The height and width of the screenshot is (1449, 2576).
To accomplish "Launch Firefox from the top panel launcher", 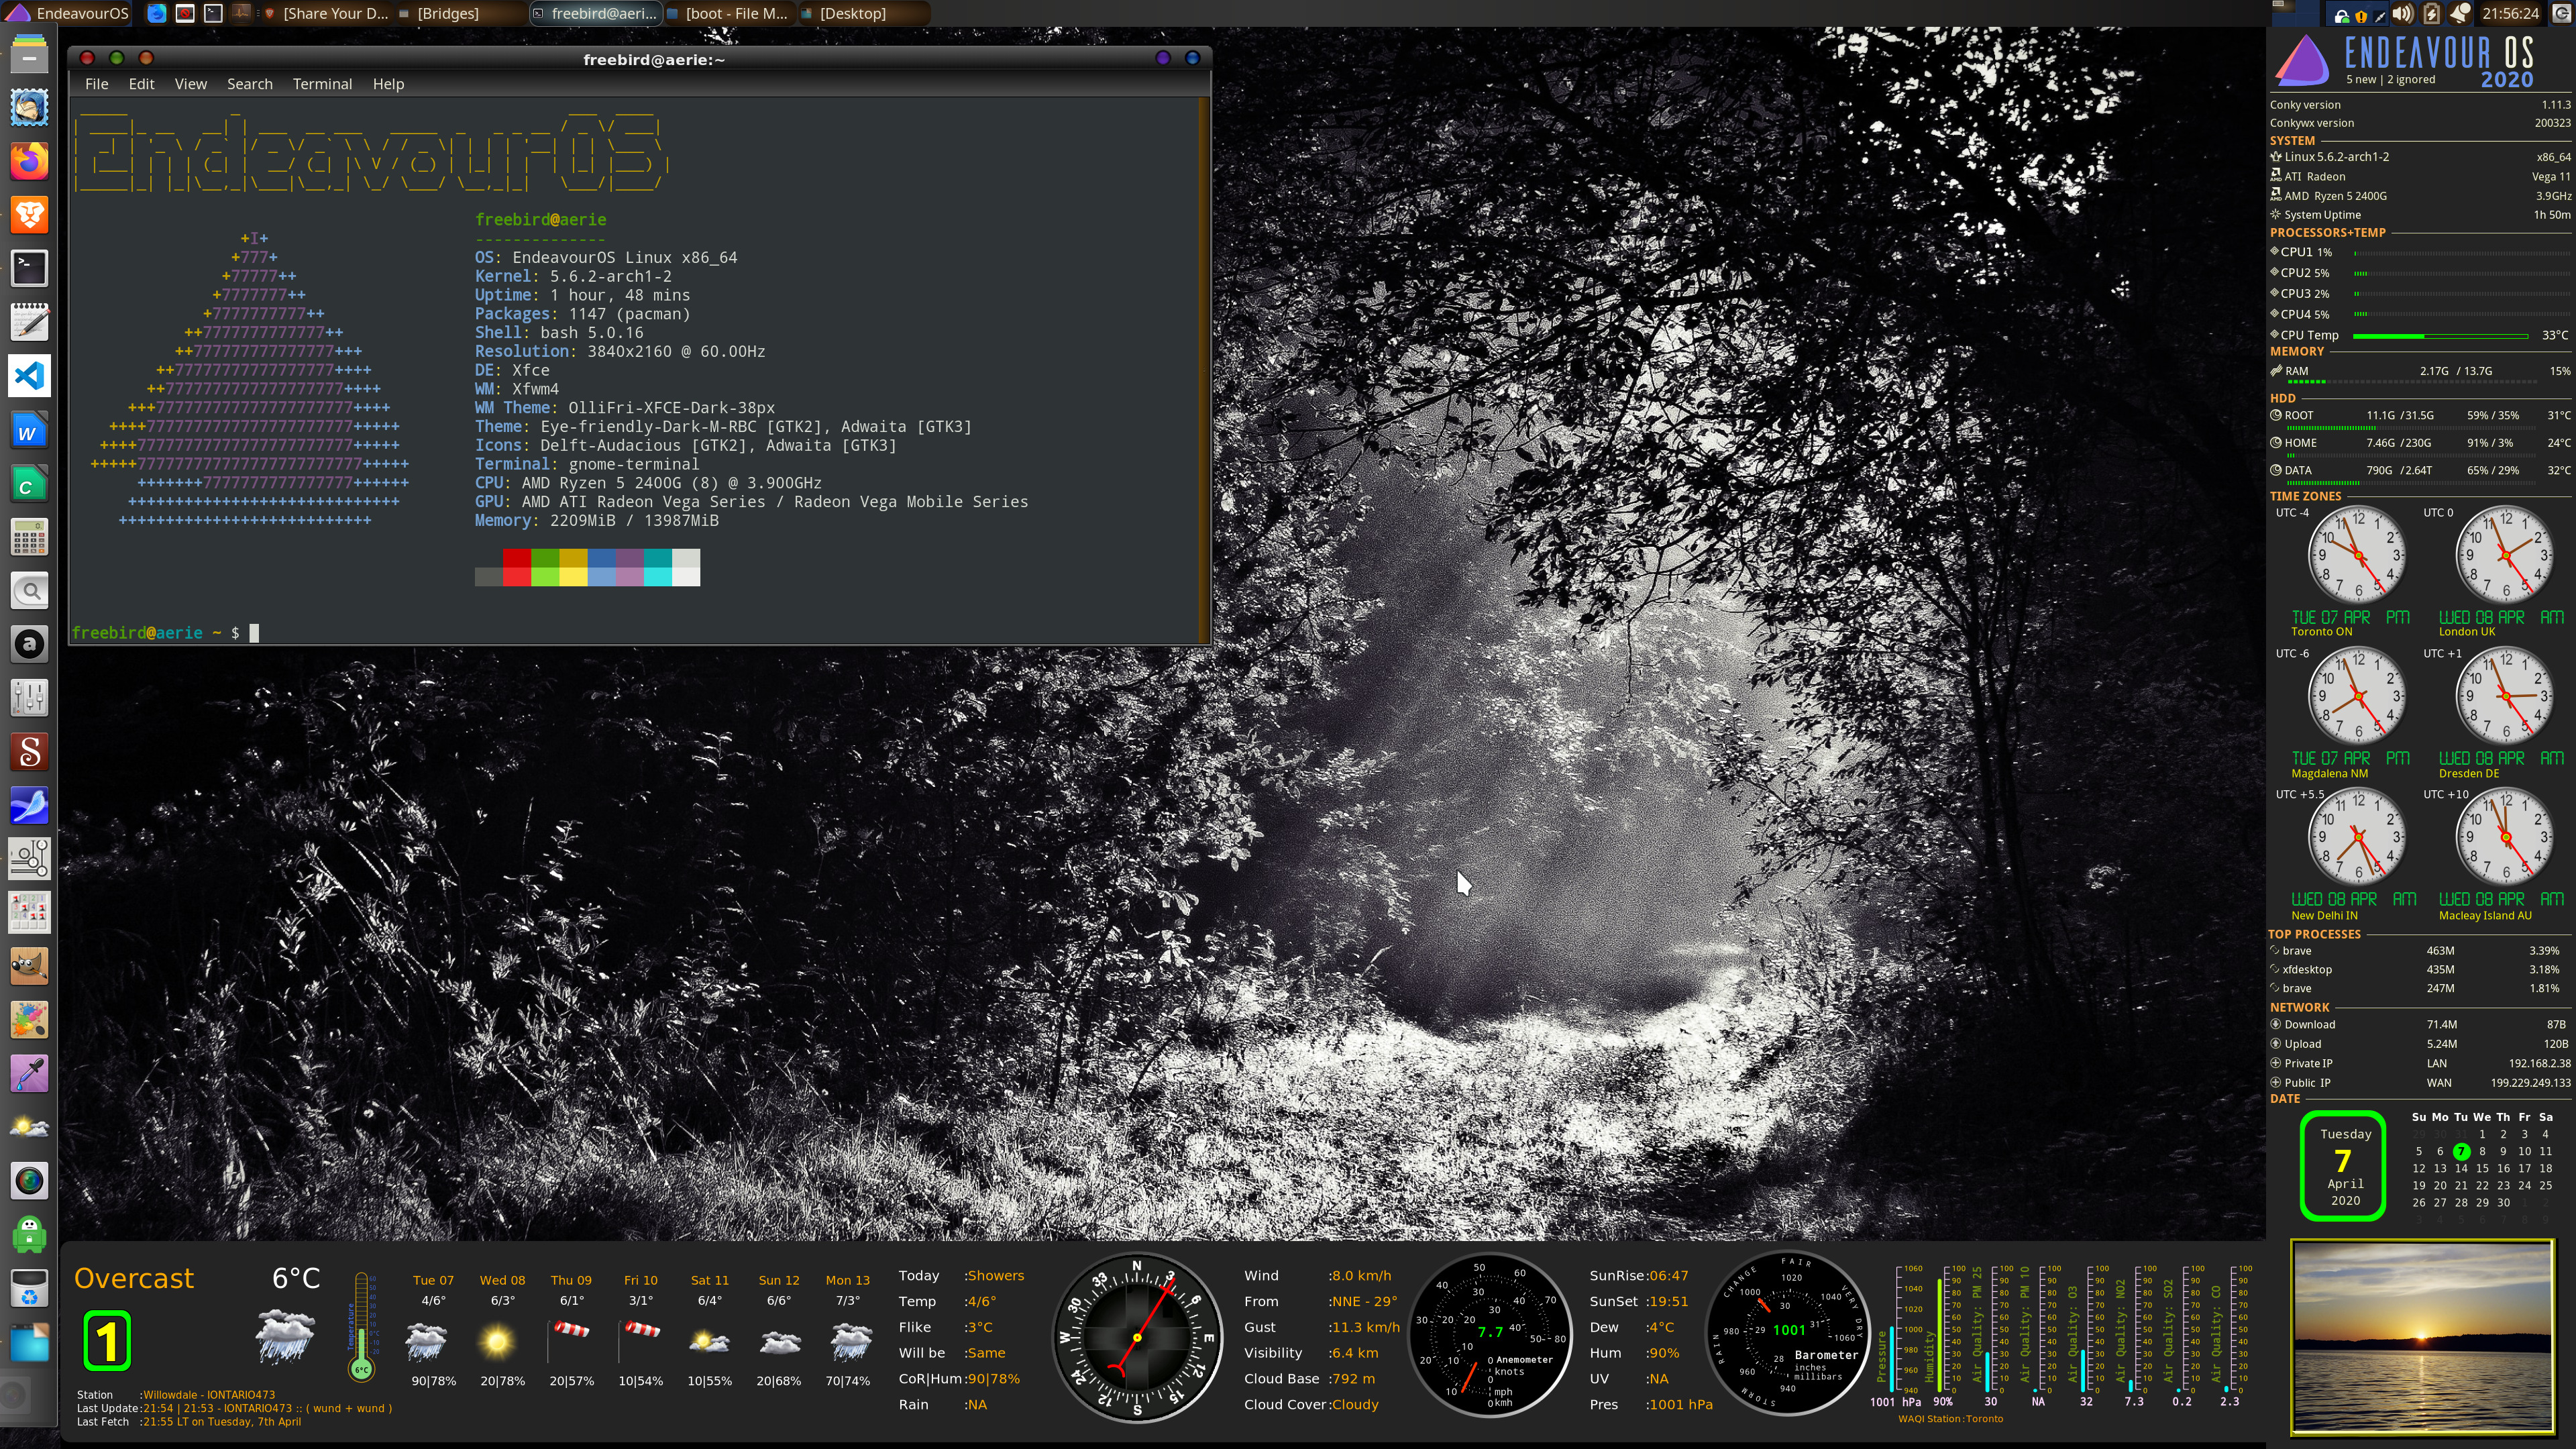I will [x=157, y=13].
